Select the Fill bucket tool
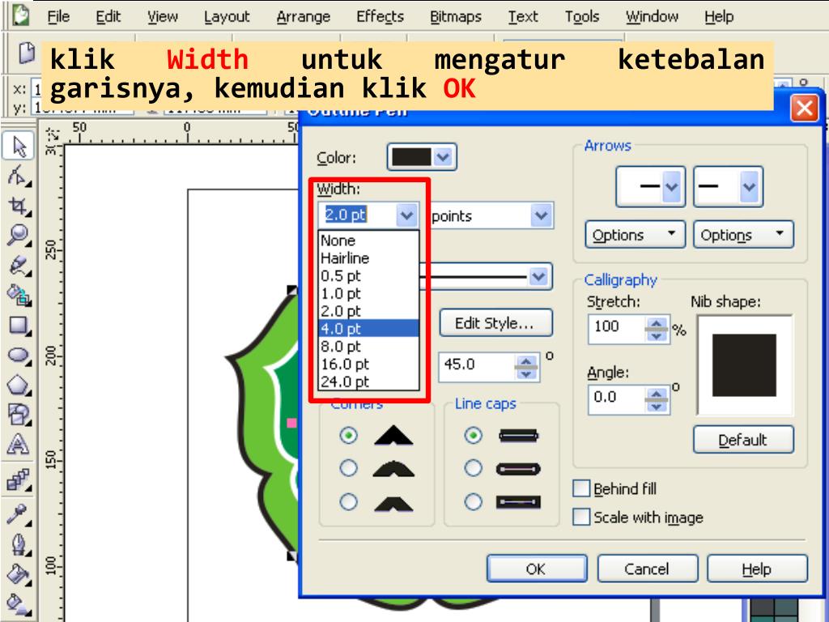The height and width of the screenshot is (622, 829). click(x=19, y=573)
